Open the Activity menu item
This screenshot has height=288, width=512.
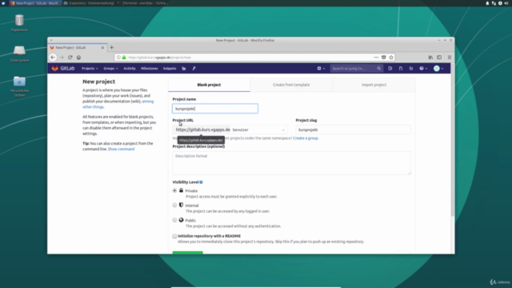click(x=130, y=69)
